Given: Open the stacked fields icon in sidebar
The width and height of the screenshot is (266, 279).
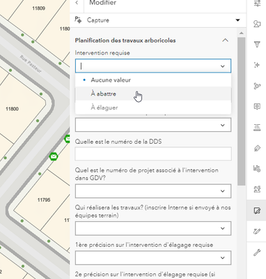Looking at the screenshot, I should click(x=257, y=128).
